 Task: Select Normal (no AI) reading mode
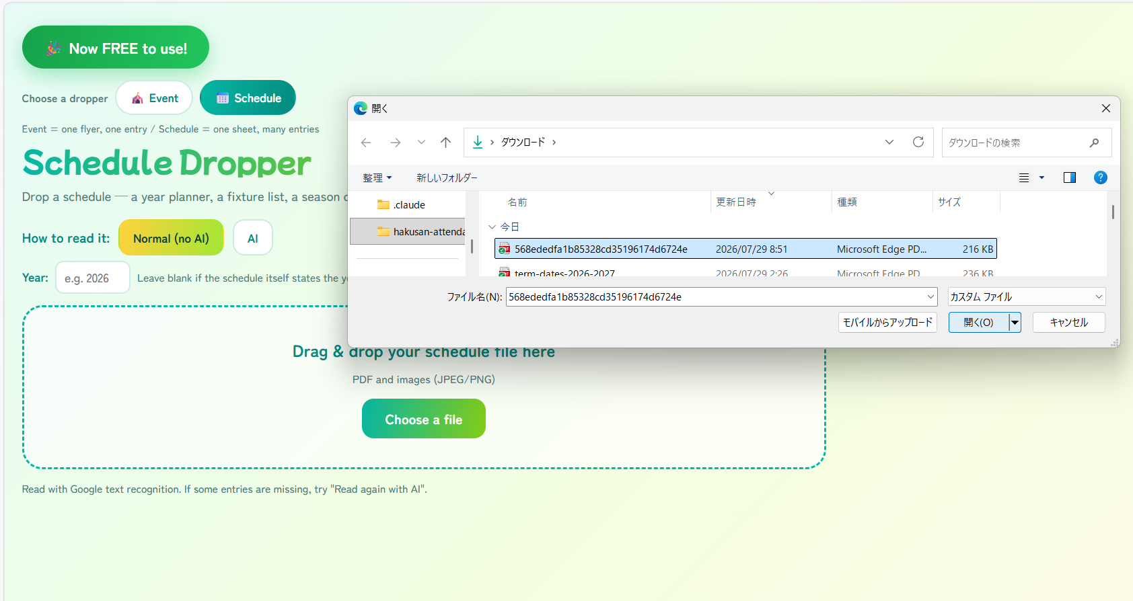point(171,238)
